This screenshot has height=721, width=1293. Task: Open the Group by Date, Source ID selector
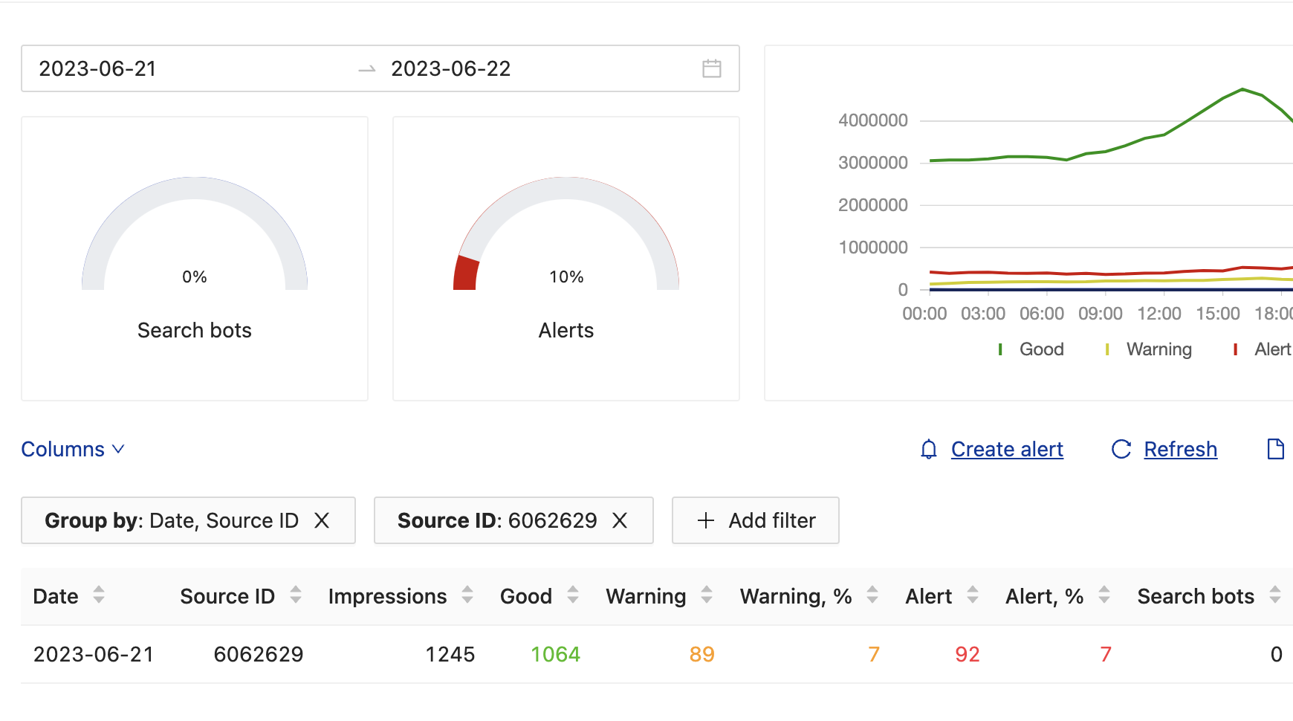pos(172,520)
